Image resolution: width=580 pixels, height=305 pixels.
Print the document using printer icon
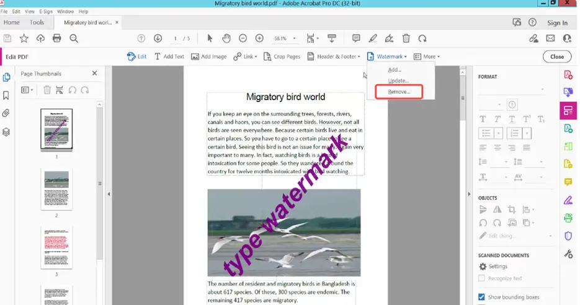pyautogui.click(x=56, y=38)
